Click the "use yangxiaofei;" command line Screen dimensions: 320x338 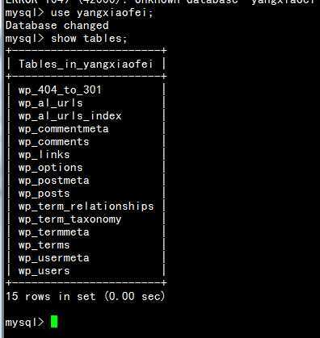(79, 13)
